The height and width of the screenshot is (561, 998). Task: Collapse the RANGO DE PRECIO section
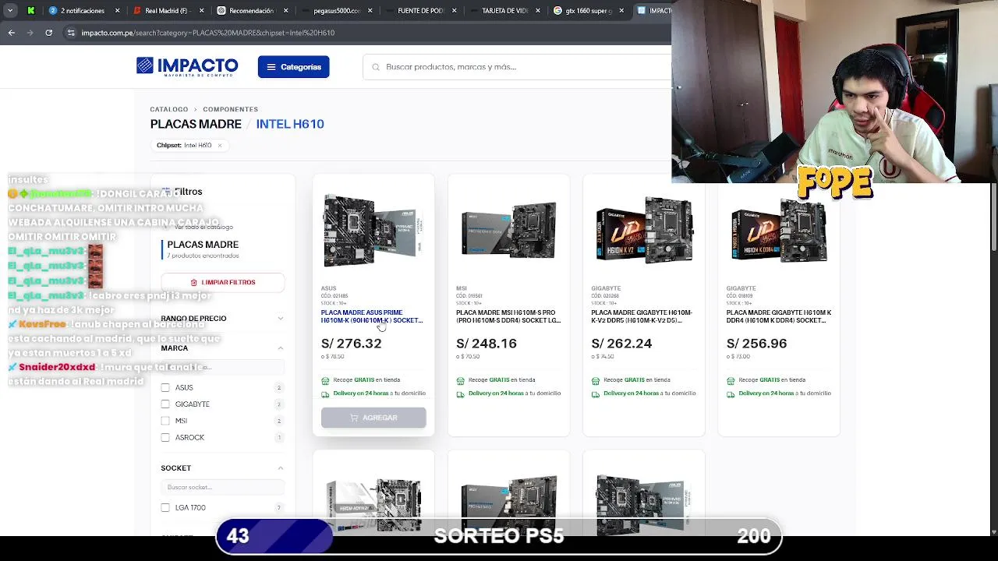pos(281,318)
